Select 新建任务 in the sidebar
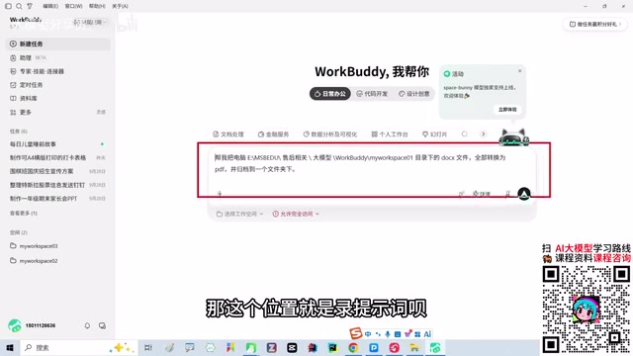Image resolution: width=633 pixels, height=356 pixels. 58,44
